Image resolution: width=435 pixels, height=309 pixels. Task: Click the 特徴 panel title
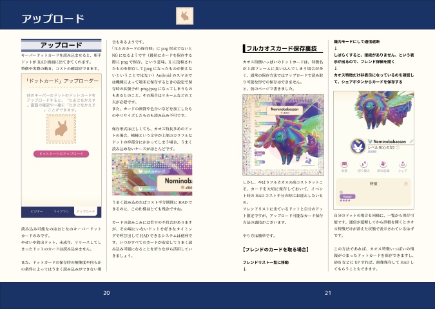tap(373, 183)
